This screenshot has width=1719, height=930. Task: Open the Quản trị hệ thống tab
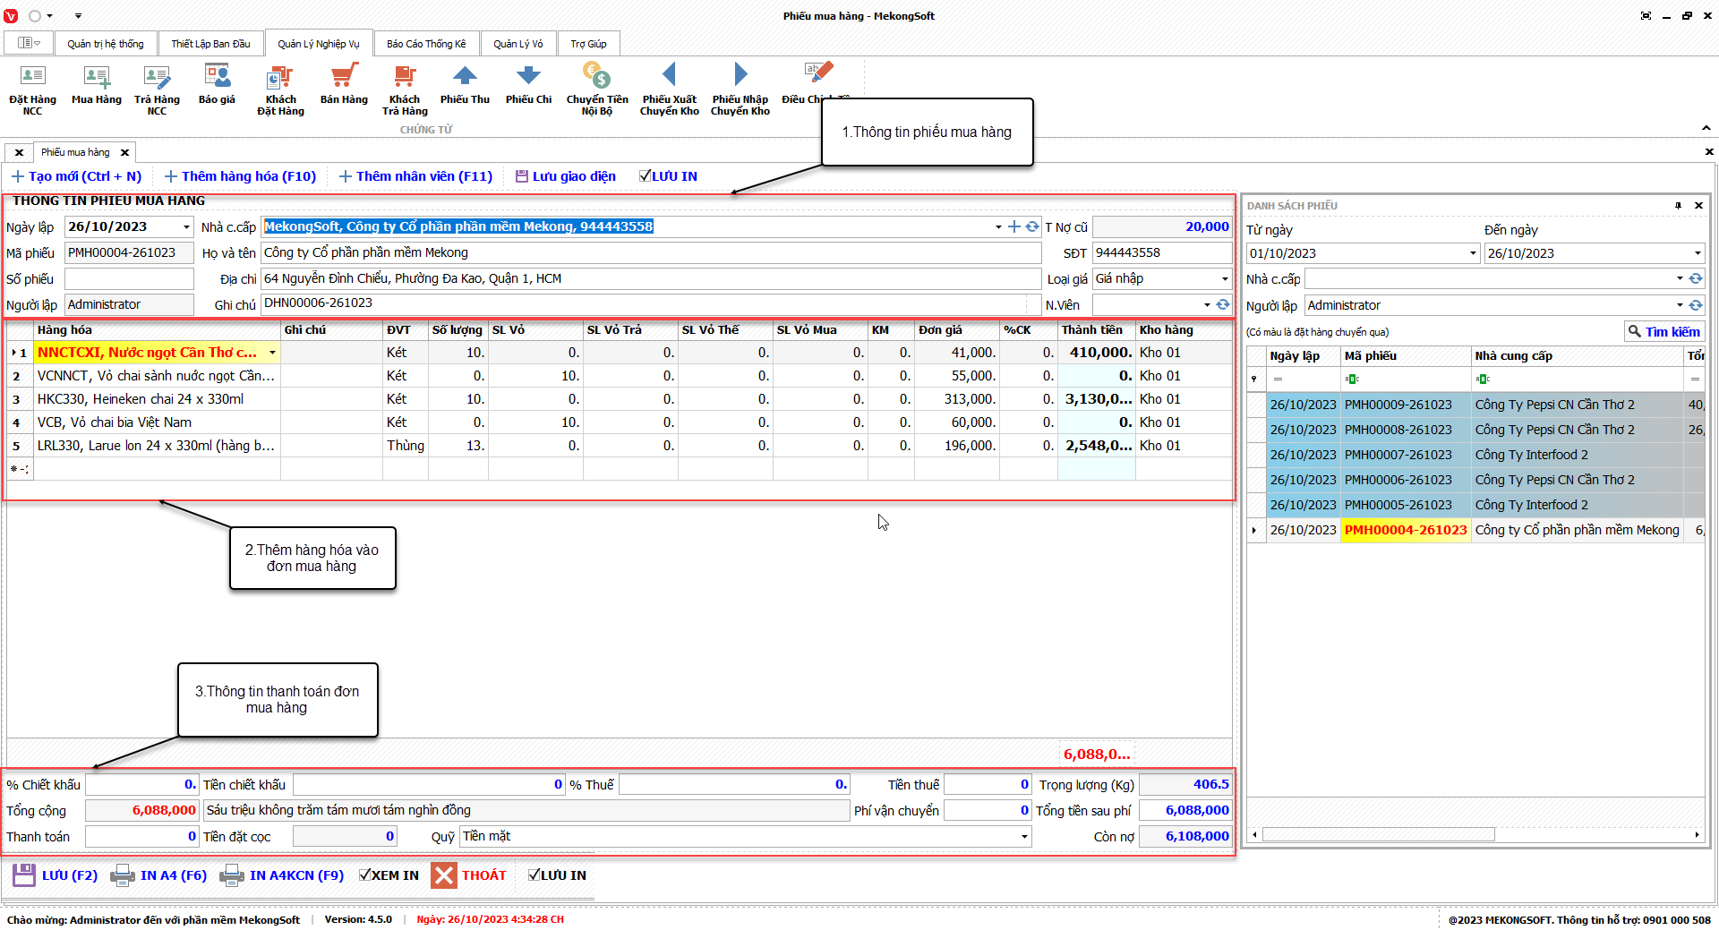105,44
